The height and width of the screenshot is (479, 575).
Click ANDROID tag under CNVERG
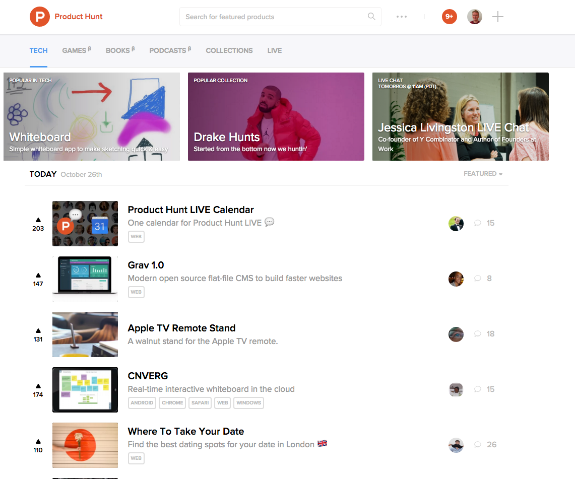(x=142, y=403)
